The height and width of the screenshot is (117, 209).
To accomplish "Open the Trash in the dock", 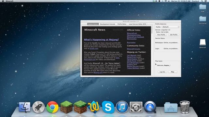I will (185, 107).
